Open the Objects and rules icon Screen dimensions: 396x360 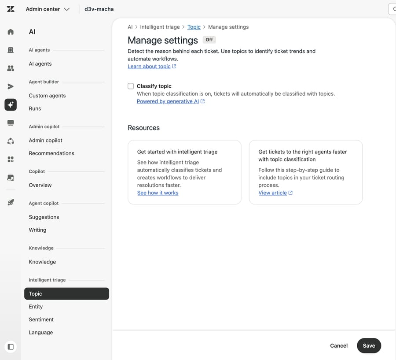tap(11, 141)
